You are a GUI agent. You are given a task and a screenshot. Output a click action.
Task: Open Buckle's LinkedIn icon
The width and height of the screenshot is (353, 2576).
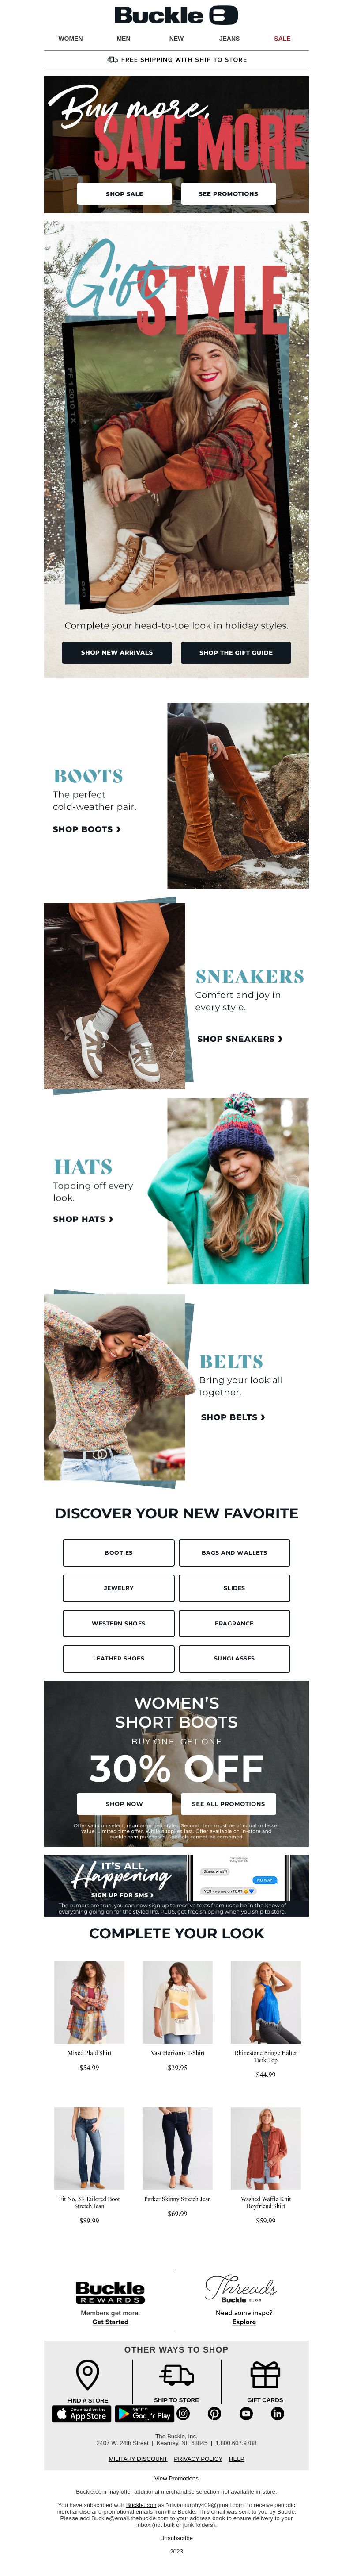click(277, 2414)
